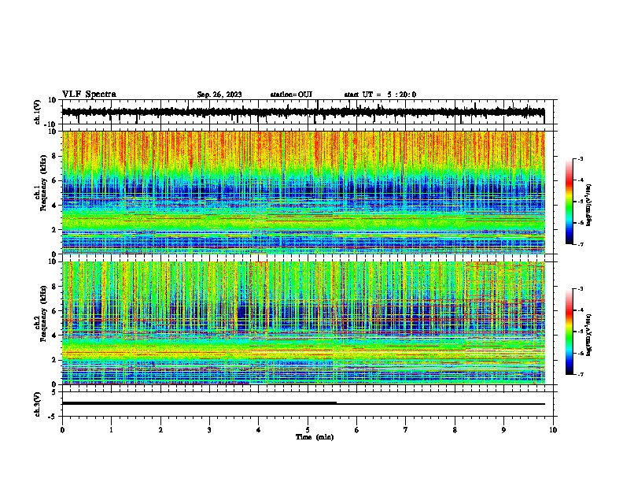
Task: Click the "2" kHz tick of ch.1 spectrogram
Action: (x=54, y=230)
